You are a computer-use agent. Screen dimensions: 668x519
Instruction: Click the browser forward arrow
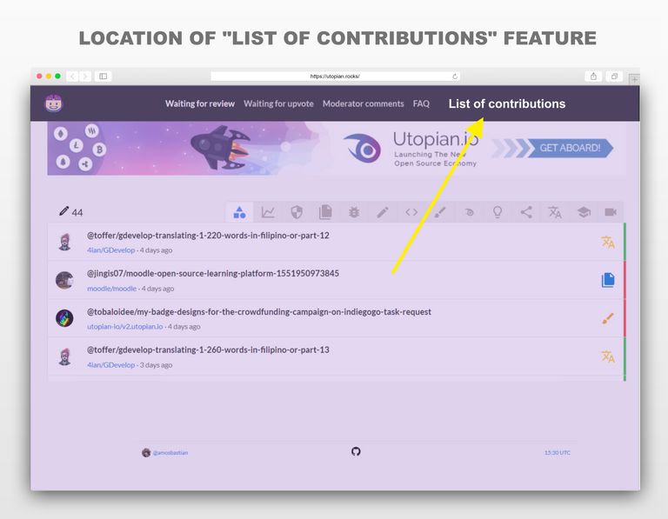[85, 77]
